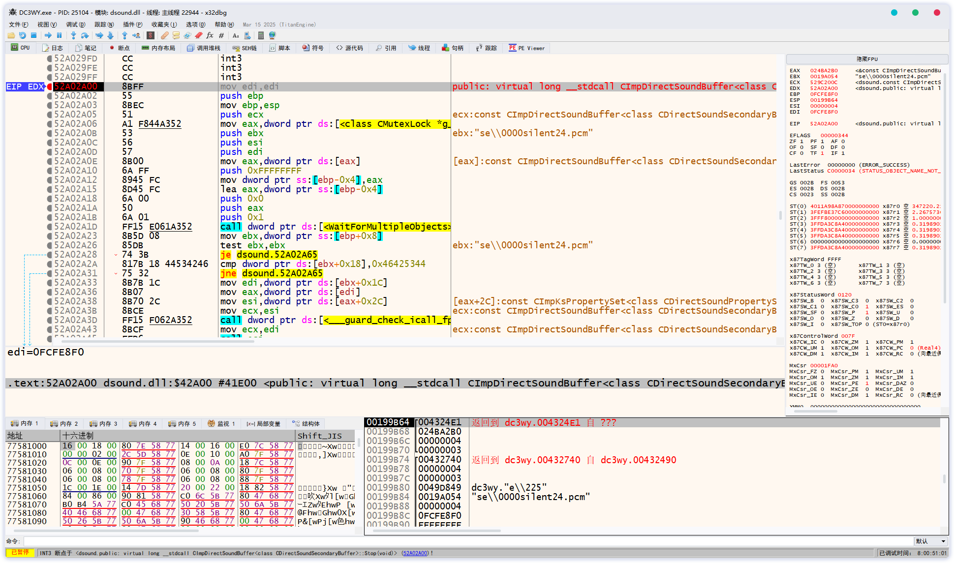This screenshot has height=563, width=954.
Task: Click the Restart debuggee icon
Action: [23, 35]
